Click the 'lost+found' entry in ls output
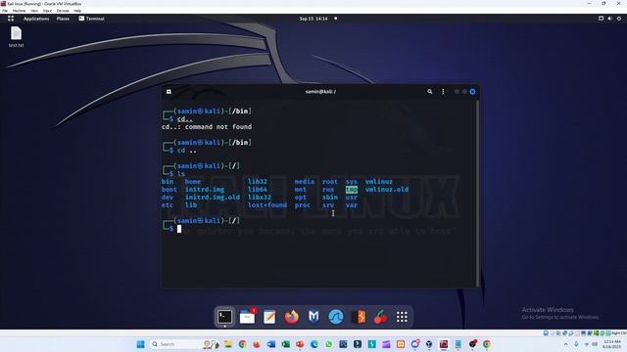The width and height of the screenshot is (627, 352). click(x=267, y=205)
